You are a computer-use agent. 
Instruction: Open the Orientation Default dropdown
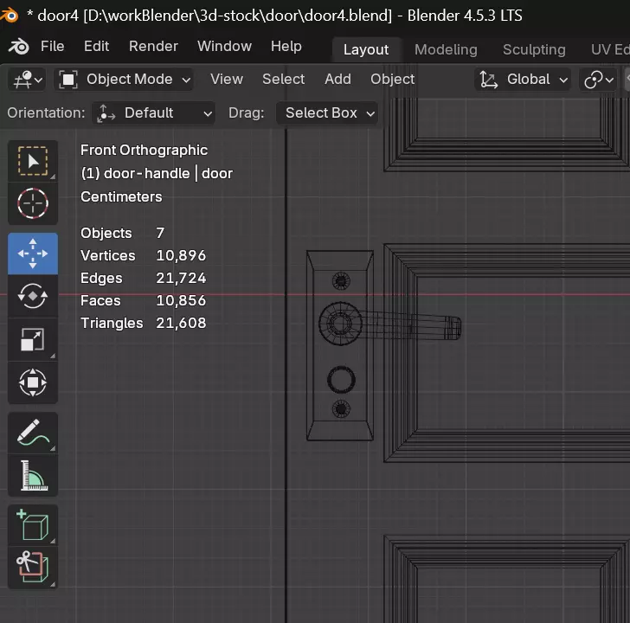153,113
